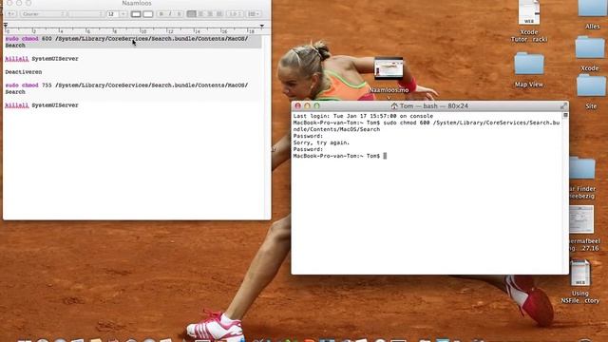The width and height of the screenshot is (608, 342).
Task: Click the first 'sudo chmod 600' line in TextEdit
Action: pyautogui.click(x=126, y=42)
